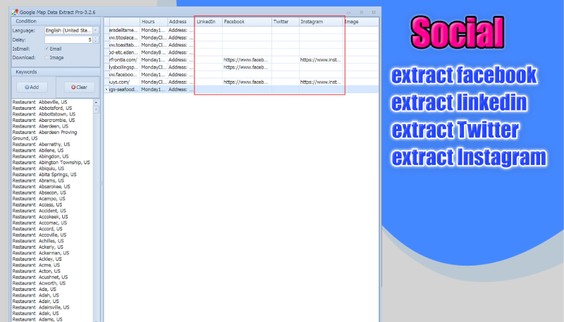
Task: Select keyword 'Restaurant Absarokee, US'
Action: [42, 187]
